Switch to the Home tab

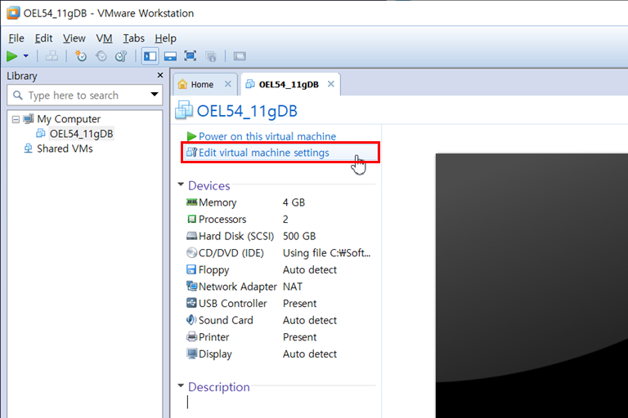coord(202,84)
